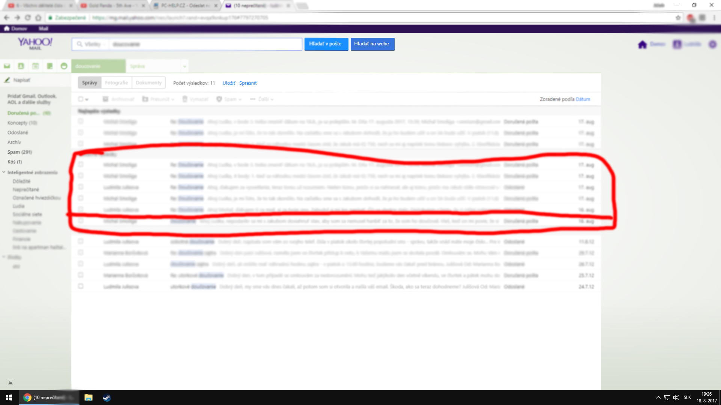Open Steam from the taskbar
This screenshot has height=405, width=721.
107,397
